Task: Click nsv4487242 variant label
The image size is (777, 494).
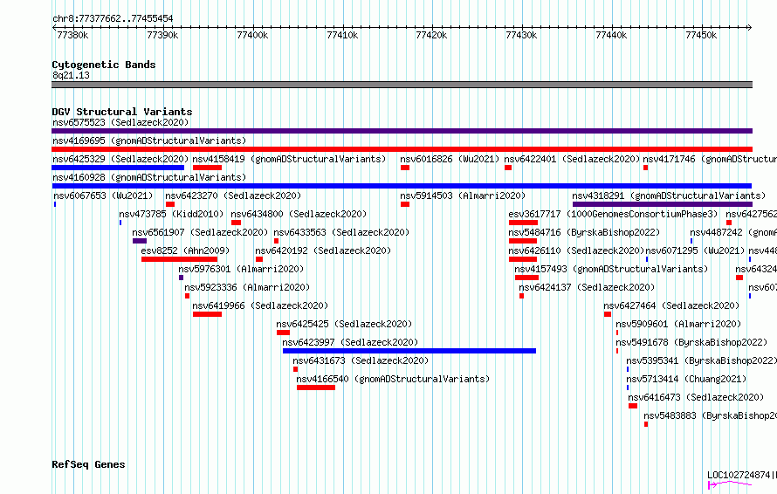Action: 733,232
